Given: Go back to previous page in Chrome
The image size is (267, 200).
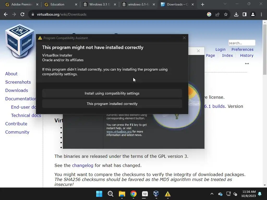Looking at the screenshot, I should pos(6,15).
